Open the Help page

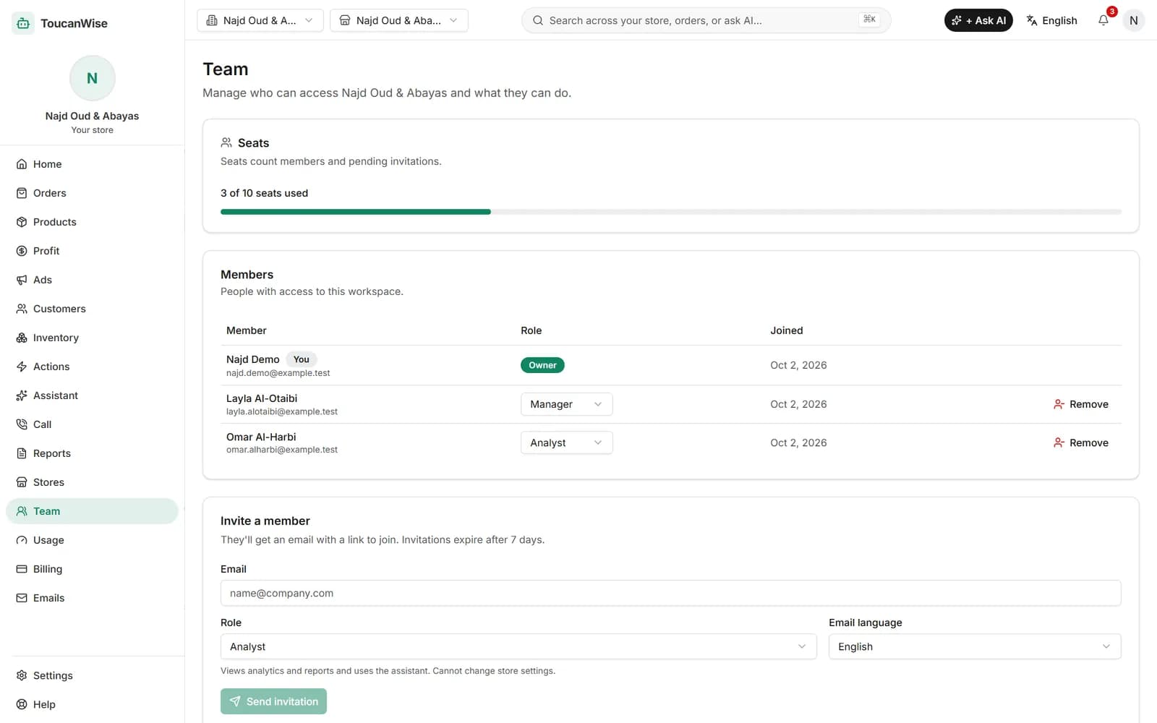point(92,704)
